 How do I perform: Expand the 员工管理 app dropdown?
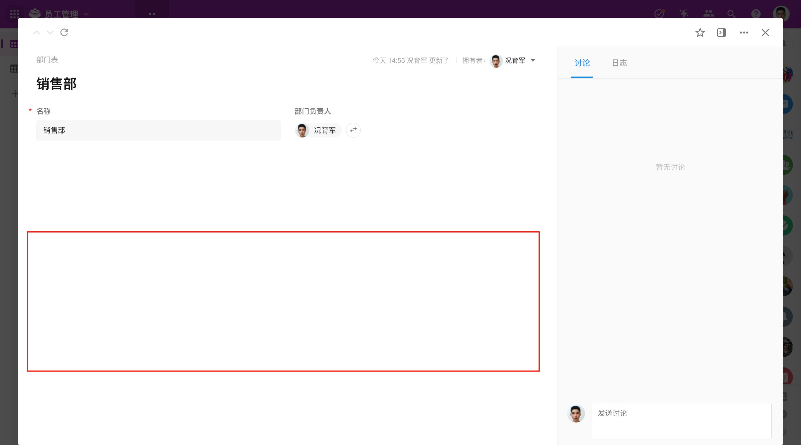(x=86, y=14)
